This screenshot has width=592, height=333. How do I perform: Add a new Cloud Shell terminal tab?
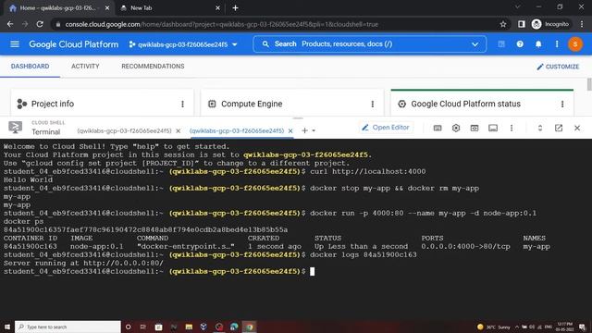(304, 130)
